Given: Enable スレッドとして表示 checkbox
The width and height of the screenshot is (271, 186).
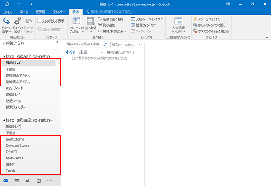Looking at the screenshot, I should 40,21.
